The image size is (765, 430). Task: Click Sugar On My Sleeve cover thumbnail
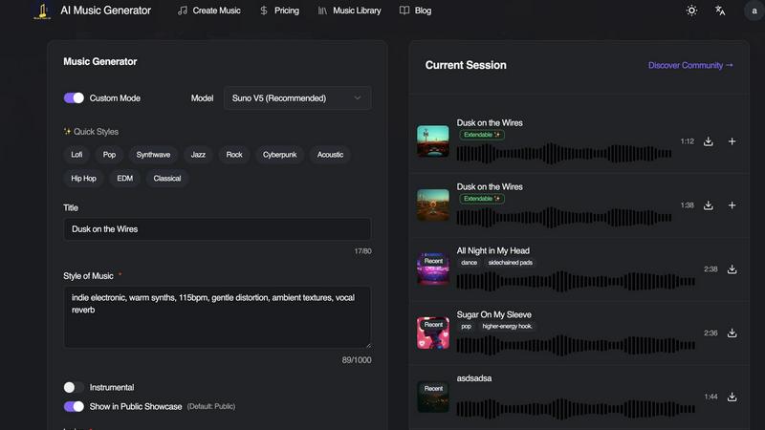click(x=433, y=333)
